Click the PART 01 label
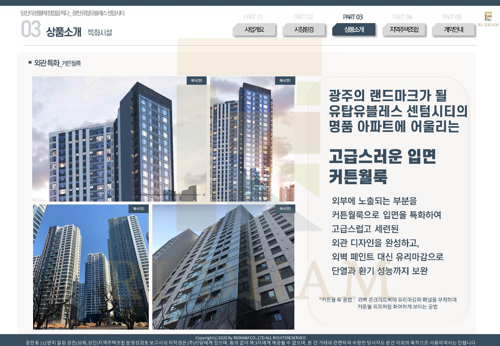 (253, 17)
